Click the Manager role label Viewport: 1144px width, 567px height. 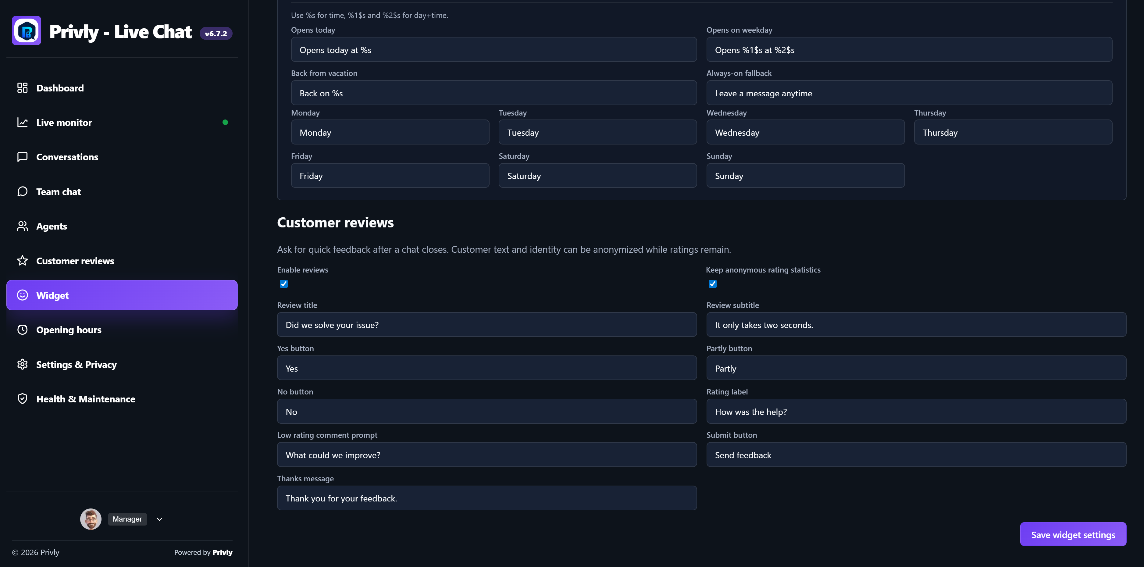pyautogui.click(x=127, y=519)
